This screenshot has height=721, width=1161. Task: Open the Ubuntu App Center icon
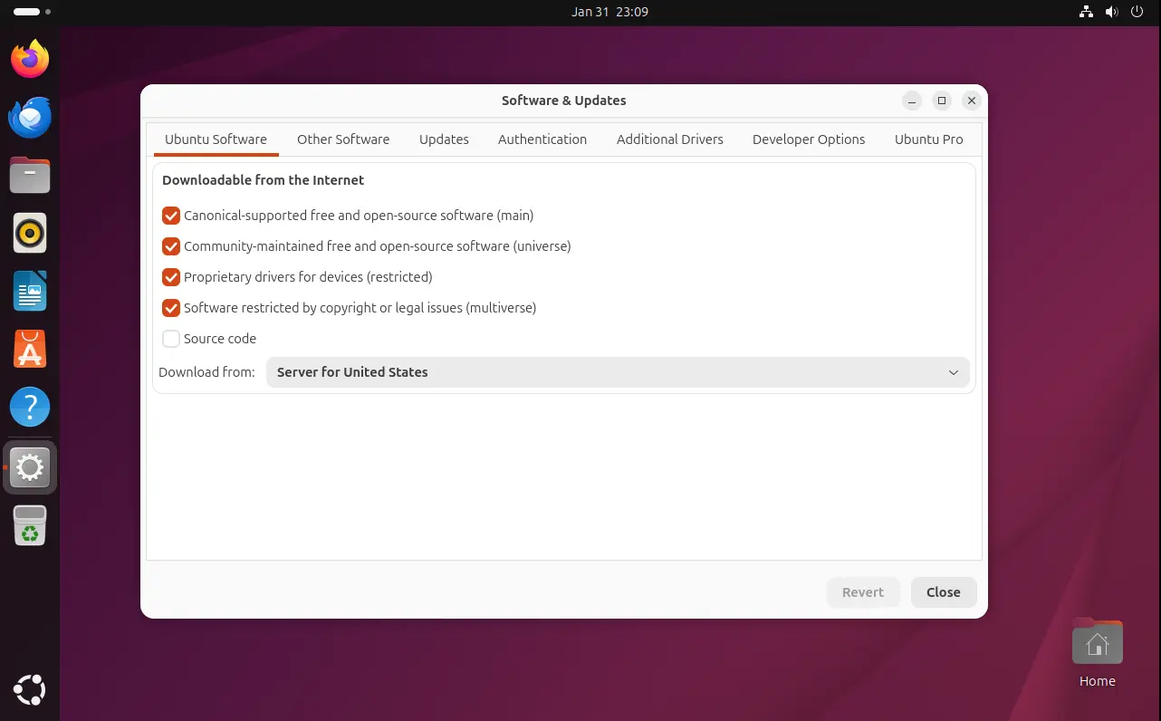[x=30, y=350]
